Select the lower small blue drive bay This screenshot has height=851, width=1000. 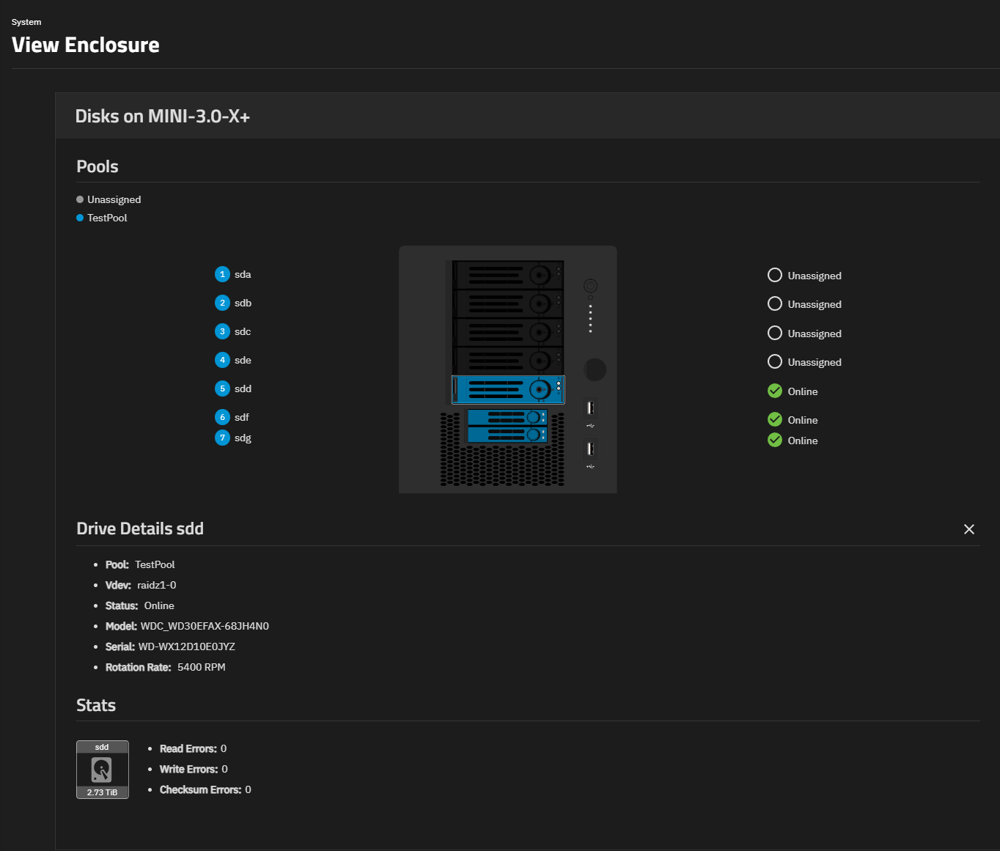(507, 435)
